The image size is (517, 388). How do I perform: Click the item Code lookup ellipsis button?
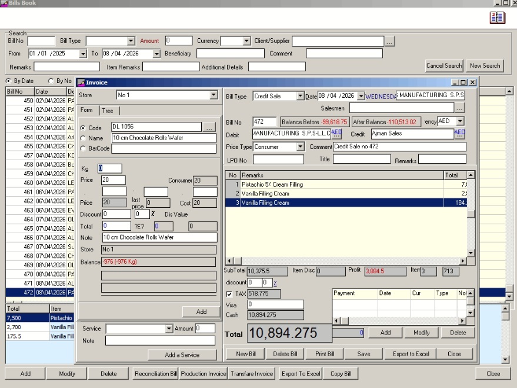pyautogui.click(x=210, y=127)
